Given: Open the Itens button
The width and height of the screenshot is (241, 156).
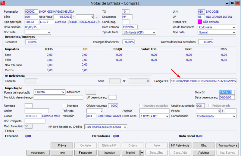Looking at the screenshot, I should pos(62,153).
